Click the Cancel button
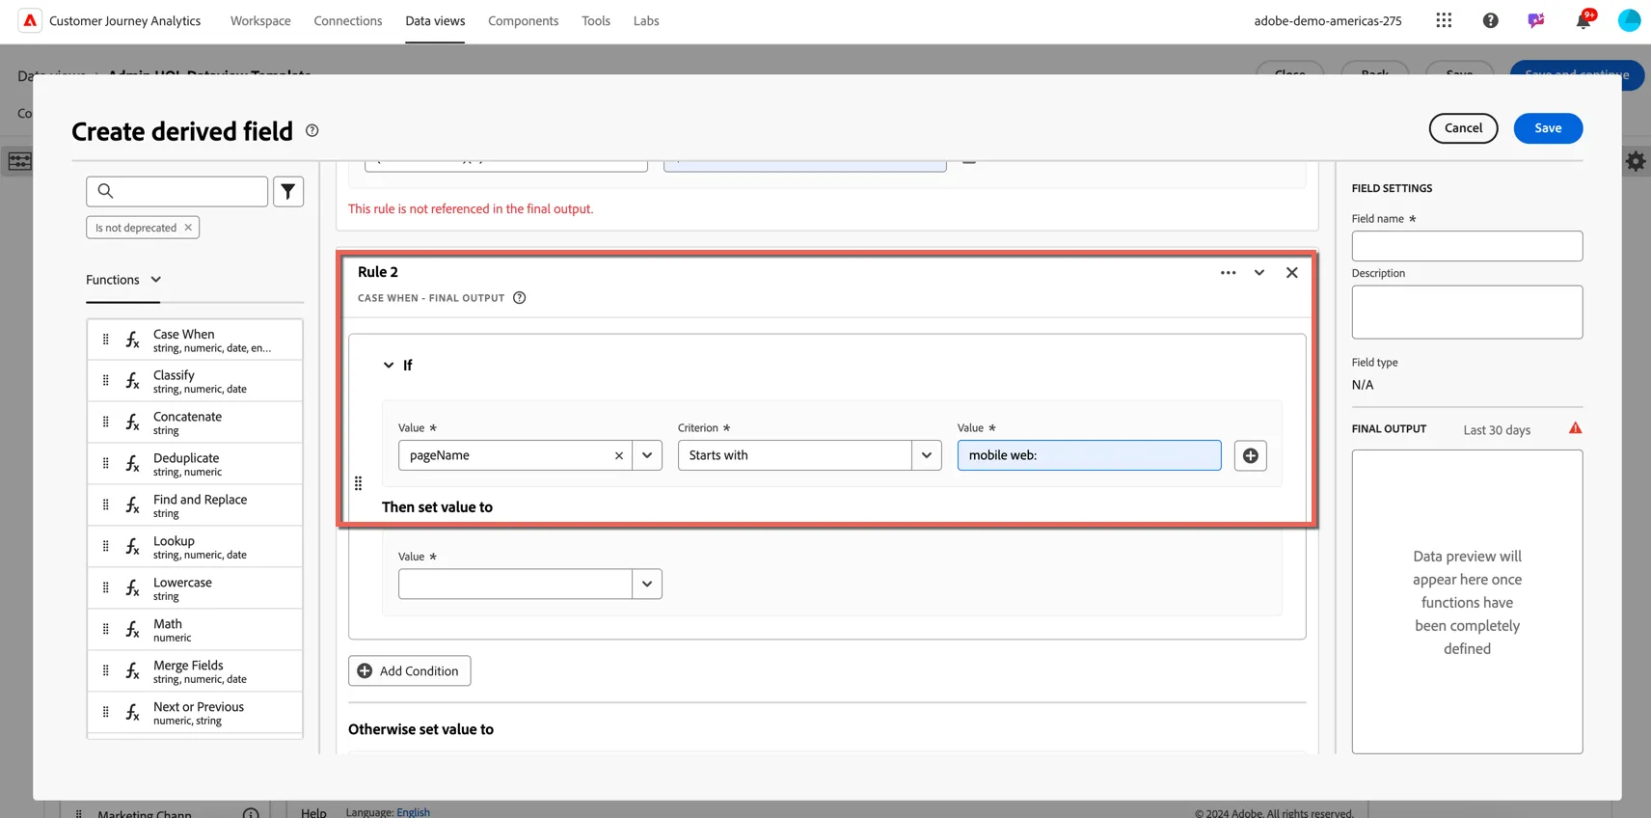Screen dimensions: 1651x818 point(1463,128)
